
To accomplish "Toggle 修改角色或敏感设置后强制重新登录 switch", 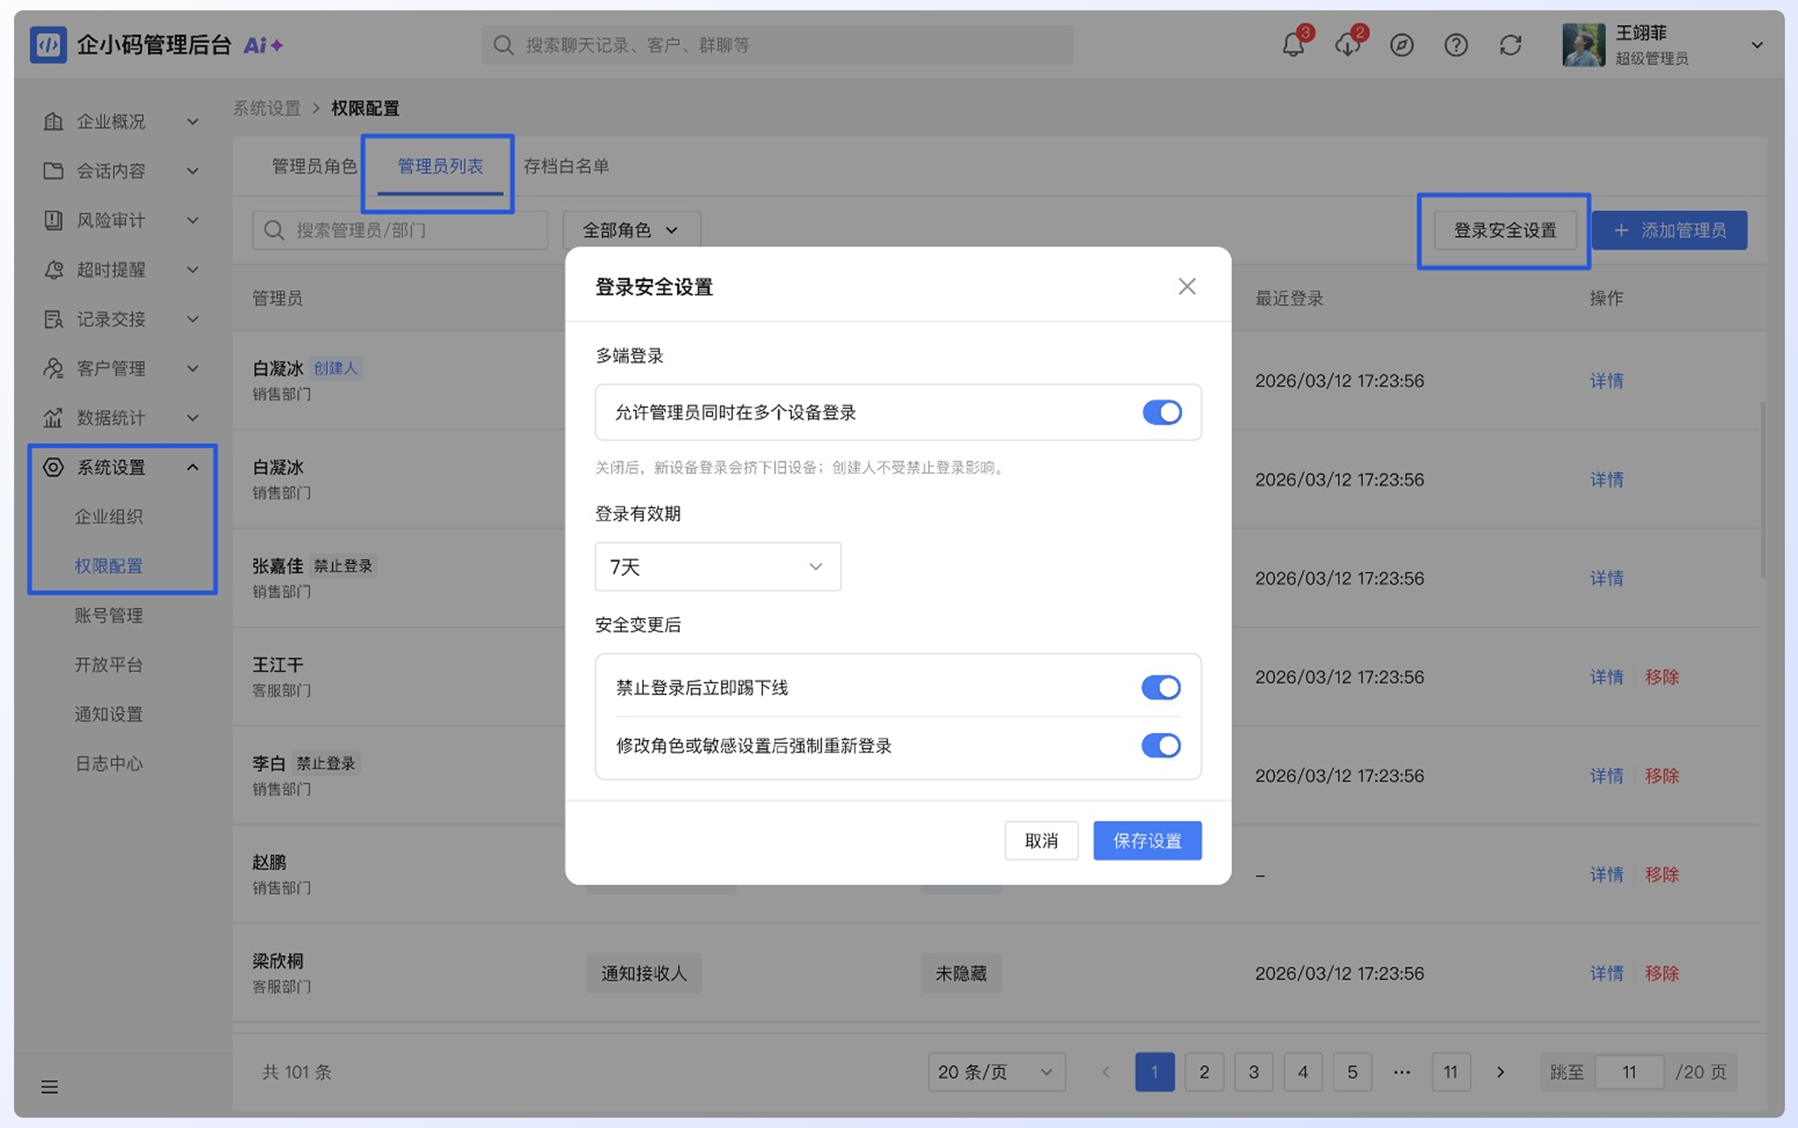I will (1161, 745).
